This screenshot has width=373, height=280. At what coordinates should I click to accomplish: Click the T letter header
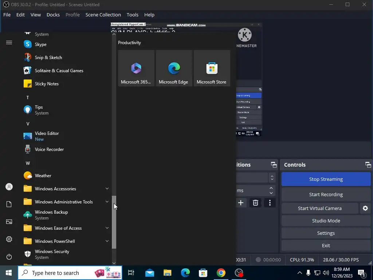pyautogui.click(x=28, y=97)
